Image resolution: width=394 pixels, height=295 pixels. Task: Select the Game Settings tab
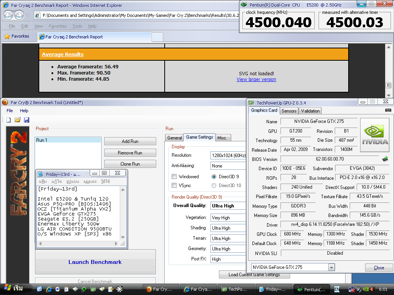tap(200, 137)
